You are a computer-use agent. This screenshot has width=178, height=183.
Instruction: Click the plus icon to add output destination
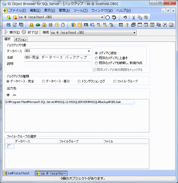(x=8, y=95)
